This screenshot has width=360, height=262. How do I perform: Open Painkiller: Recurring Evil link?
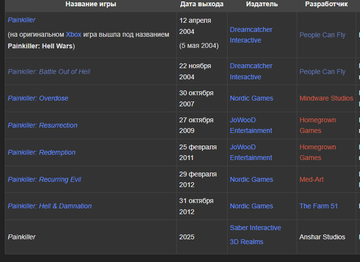pos(44,179)
